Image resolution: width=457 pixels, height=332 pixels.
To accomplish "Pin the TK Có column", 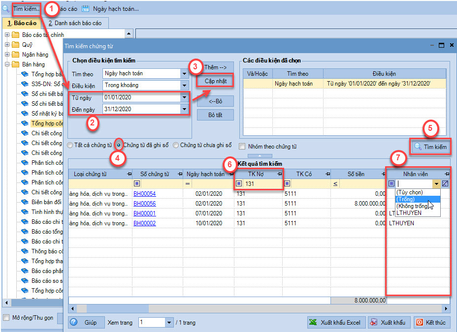I will coord(328,174).
